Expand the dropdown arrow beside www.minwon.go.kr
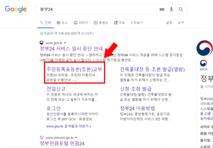This screenshot has height=148, width=213. click(x=76, y=138)
